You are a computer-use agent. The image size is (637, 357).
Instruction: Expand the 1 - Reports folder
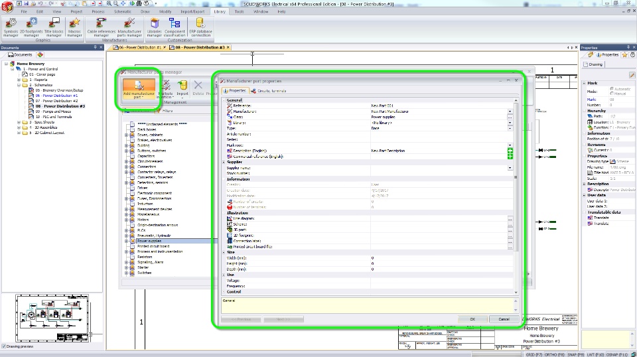pyautogui.click(x=19, y=80)
